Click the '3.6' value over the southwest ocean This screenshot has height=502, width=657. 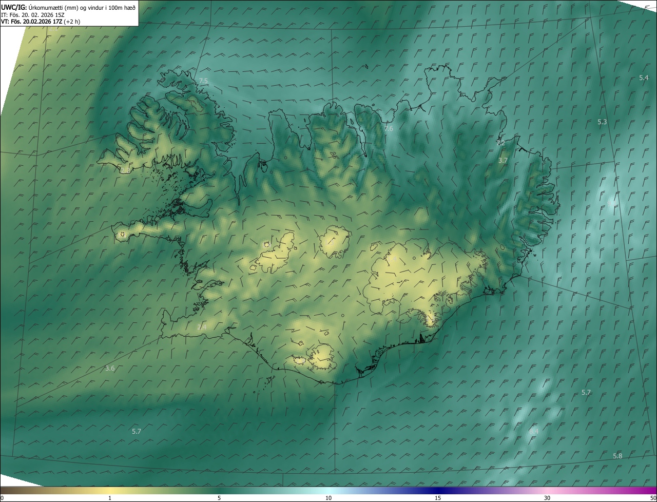[110, 368]
